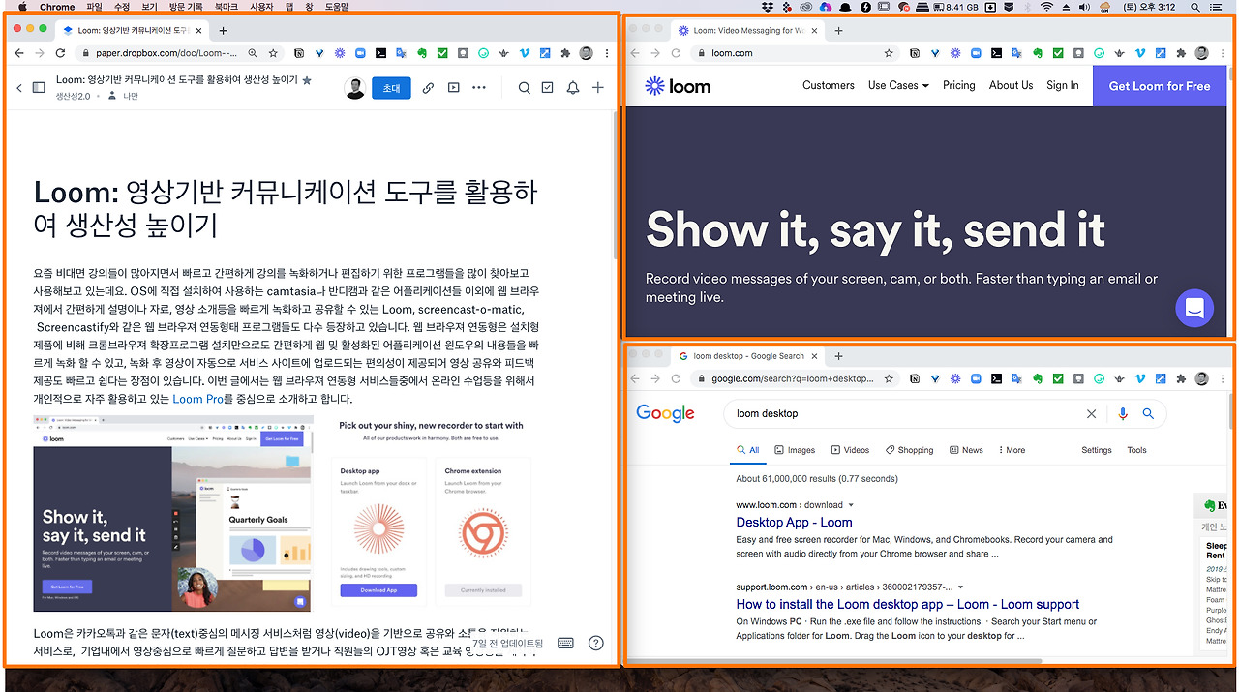1239x692 pixels.
Task: Close the Dropbox Paper Loom tab
Action: tap(198, 31)
